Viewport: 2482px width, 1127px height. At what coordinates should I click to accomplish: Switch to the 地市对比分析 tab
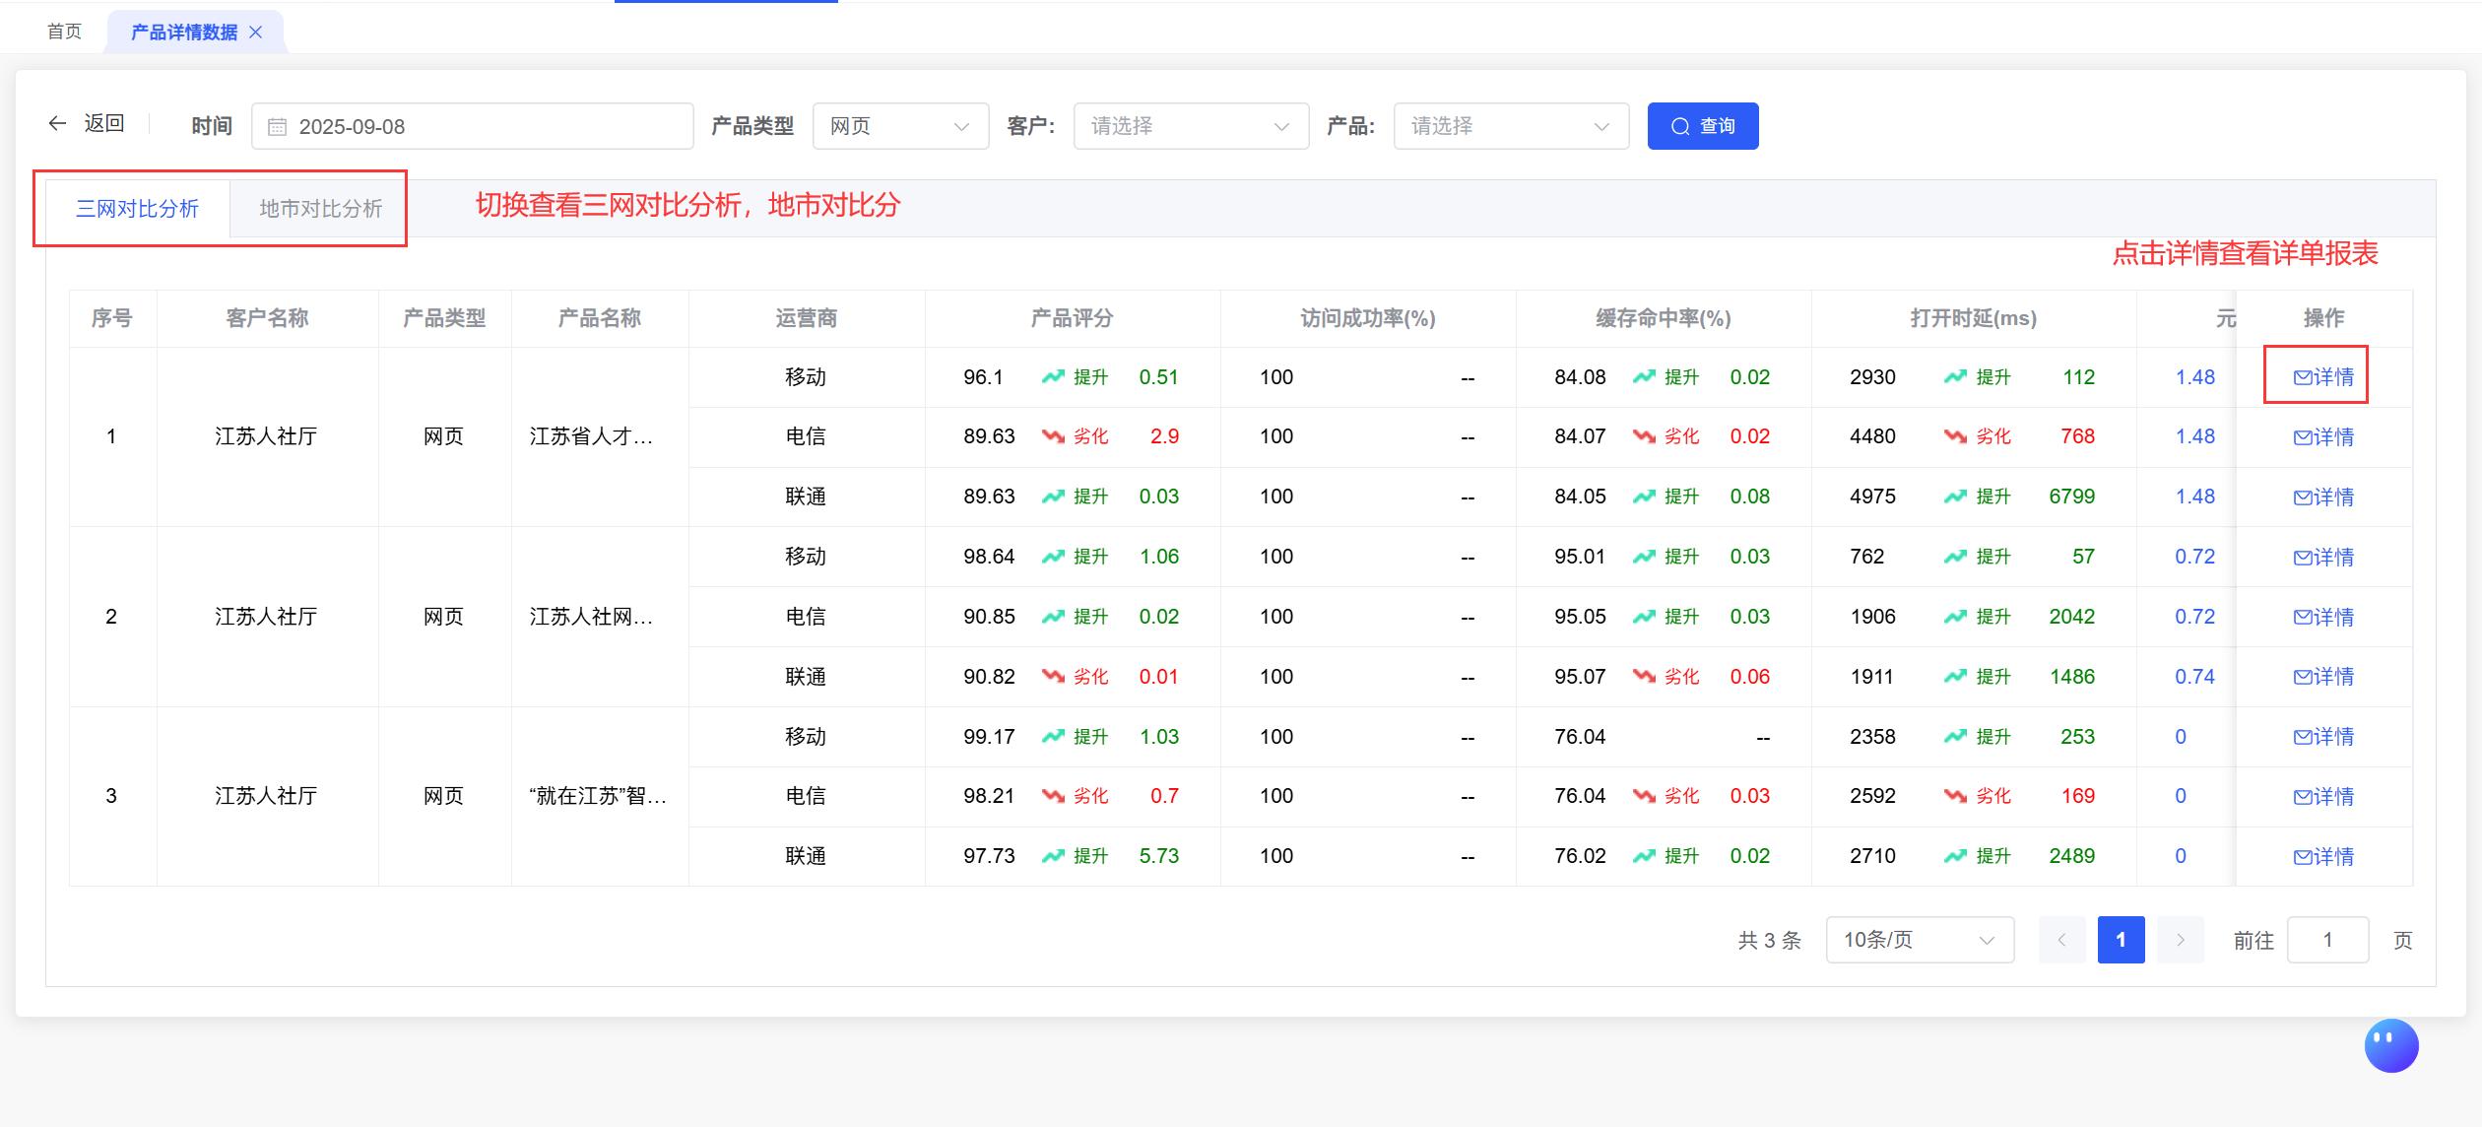point(320,209)
